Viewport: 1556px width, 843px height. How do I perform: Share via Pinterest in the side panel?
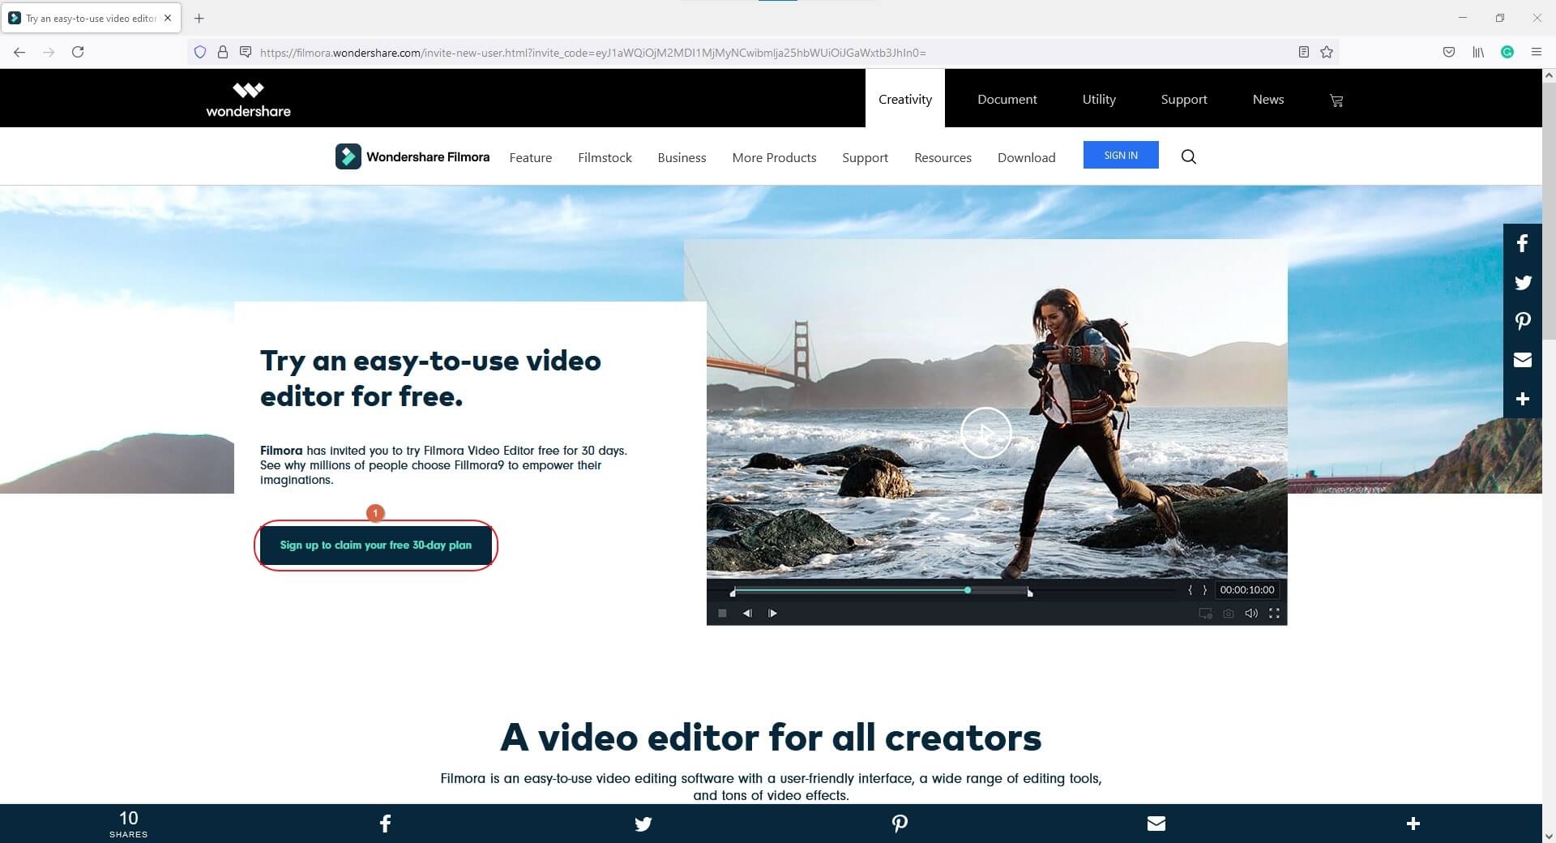coord(1523,321)
